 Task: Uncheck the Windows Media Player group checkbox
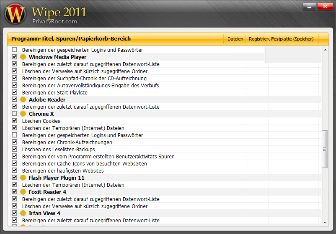(x=14, y=57)
